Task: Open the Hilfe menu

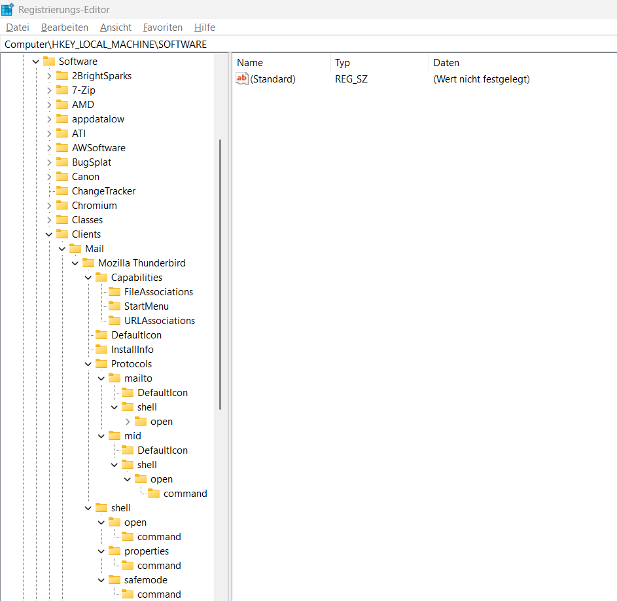Action: pos(205,27)
